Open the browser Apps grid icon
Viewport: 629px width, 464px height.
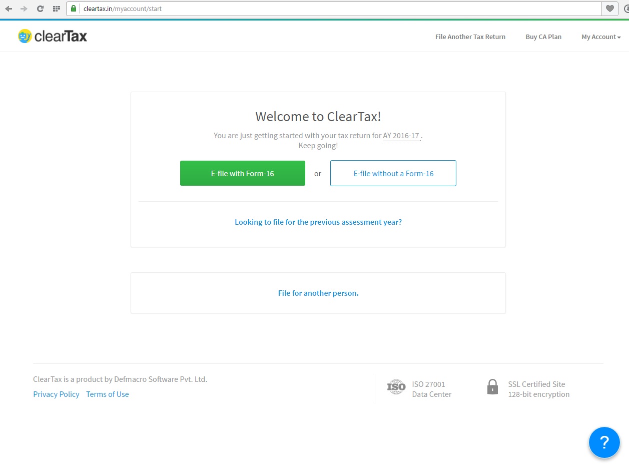[56, 9]
